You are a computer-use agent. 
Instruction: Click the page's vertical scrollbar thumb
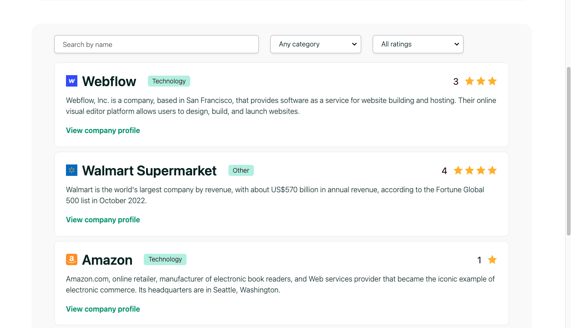click(x=568, y=150)
